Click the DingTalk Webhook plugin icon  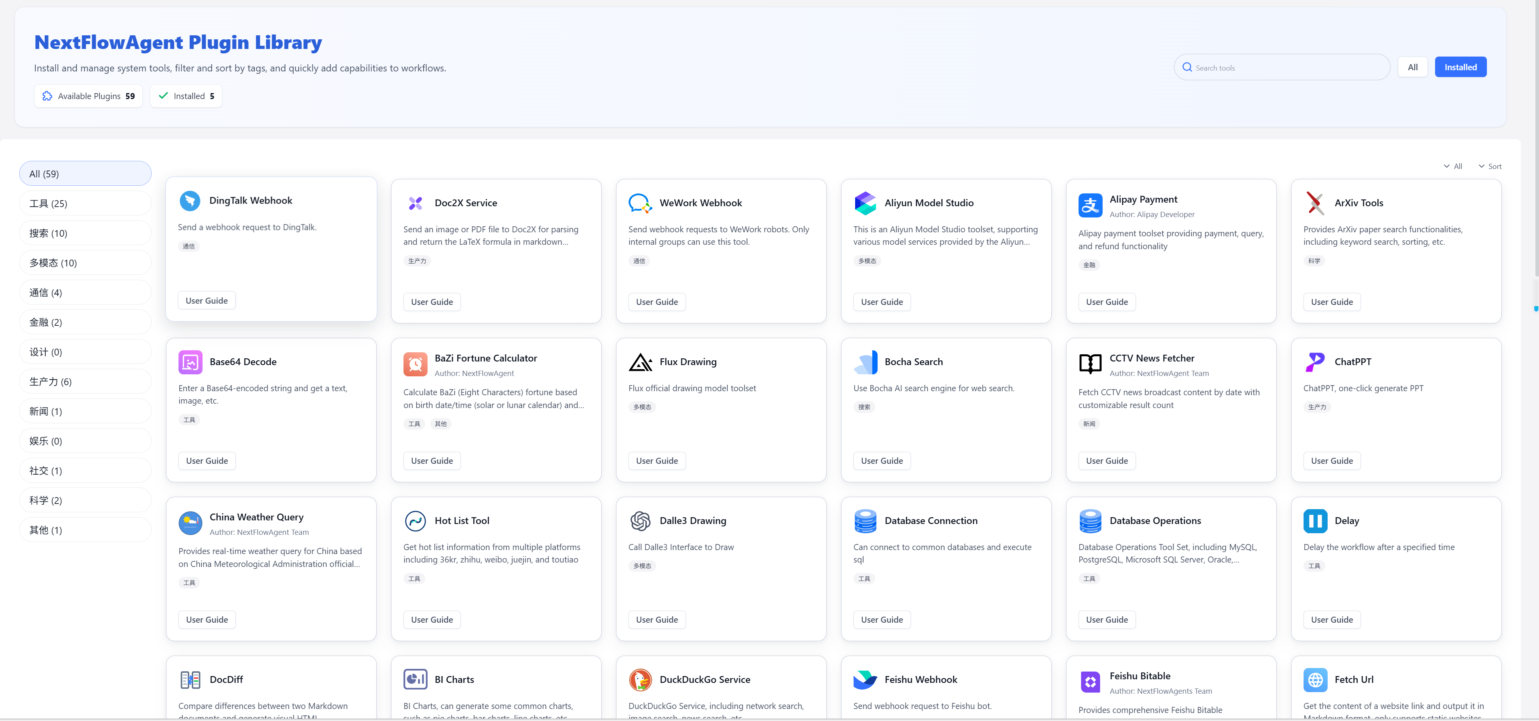[190, 201]
